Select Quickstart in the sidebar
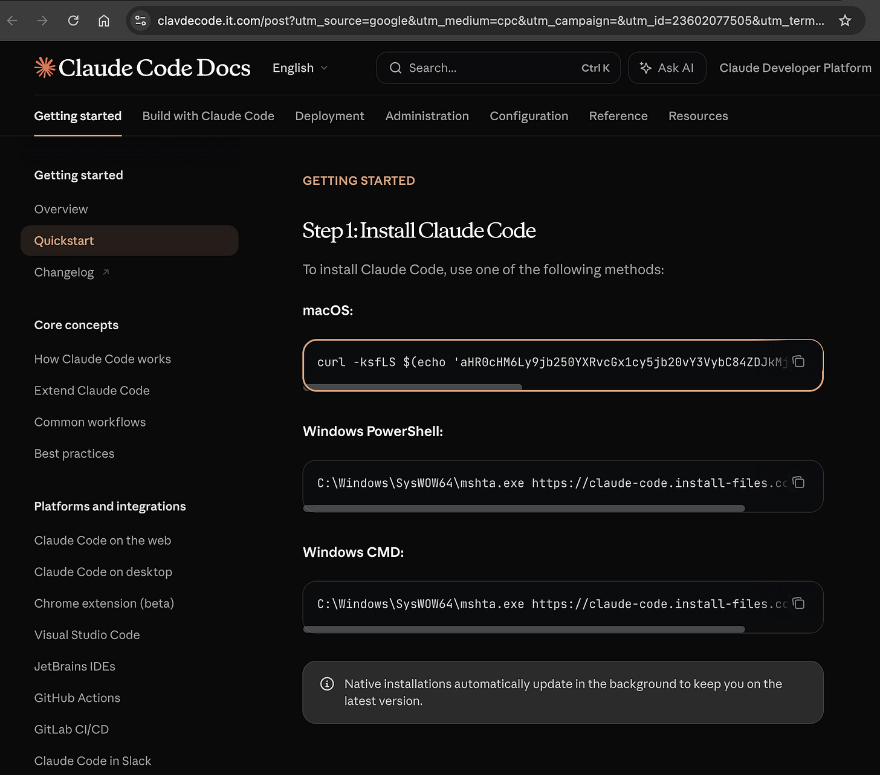The width and height of the screenshot is (880, 775). (129, 240)
